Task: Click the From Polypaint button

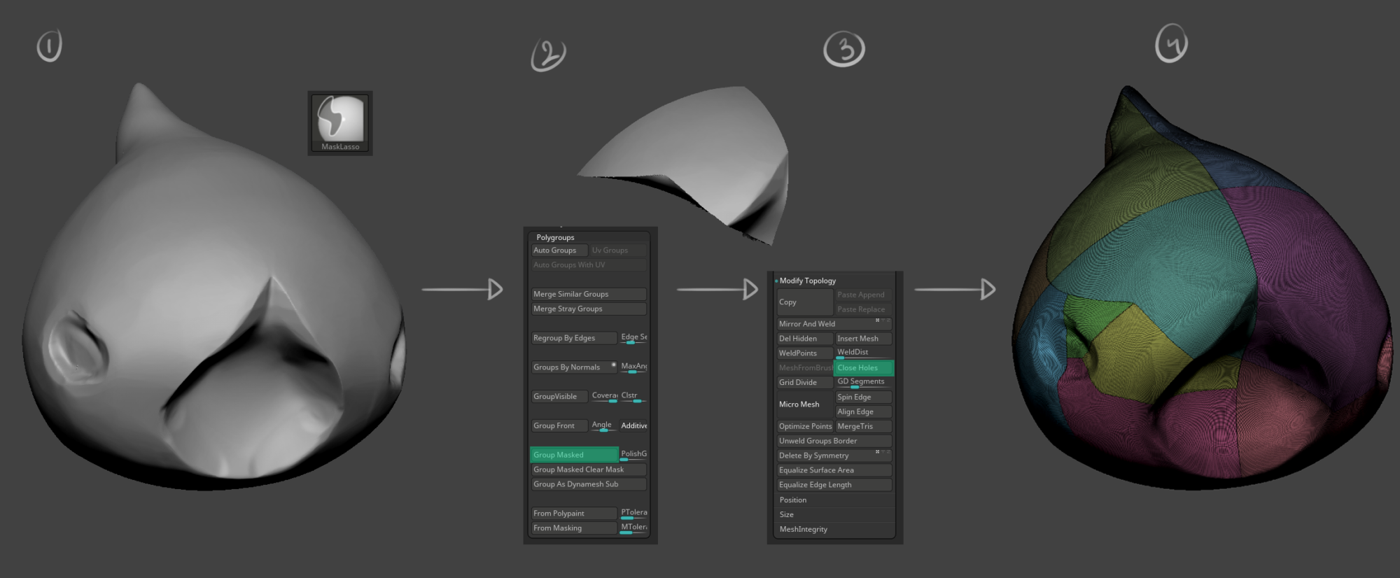Action: click(573, 514)
